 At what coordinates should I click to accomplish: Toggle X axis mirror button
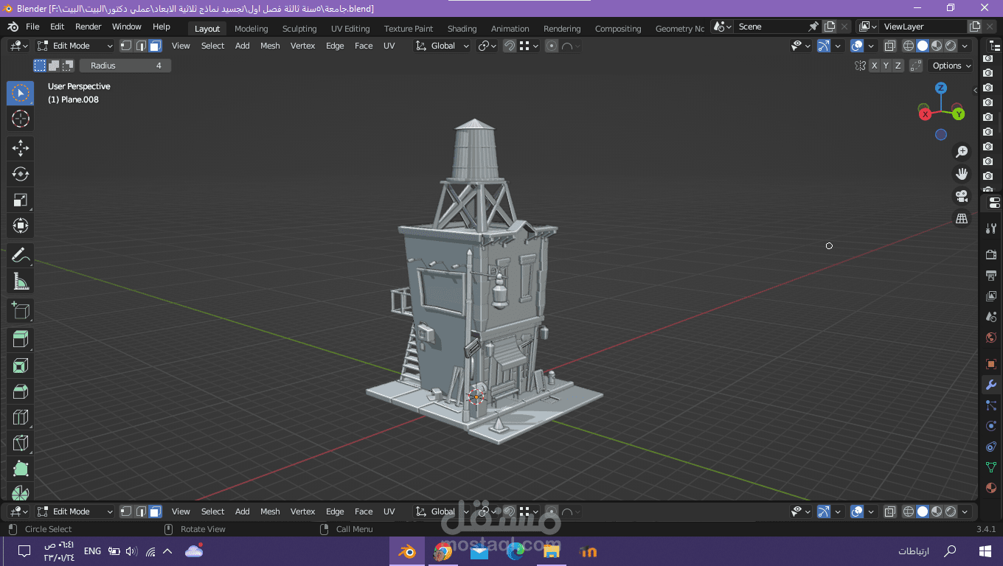pos(875,66)
